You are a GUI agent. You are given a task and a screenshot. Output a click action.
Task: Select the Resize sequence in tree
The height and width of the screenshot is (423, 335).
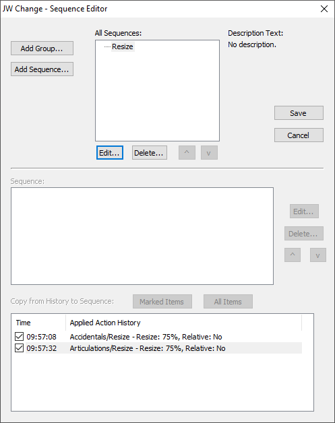pyautogui.click(x=123, y=46)
